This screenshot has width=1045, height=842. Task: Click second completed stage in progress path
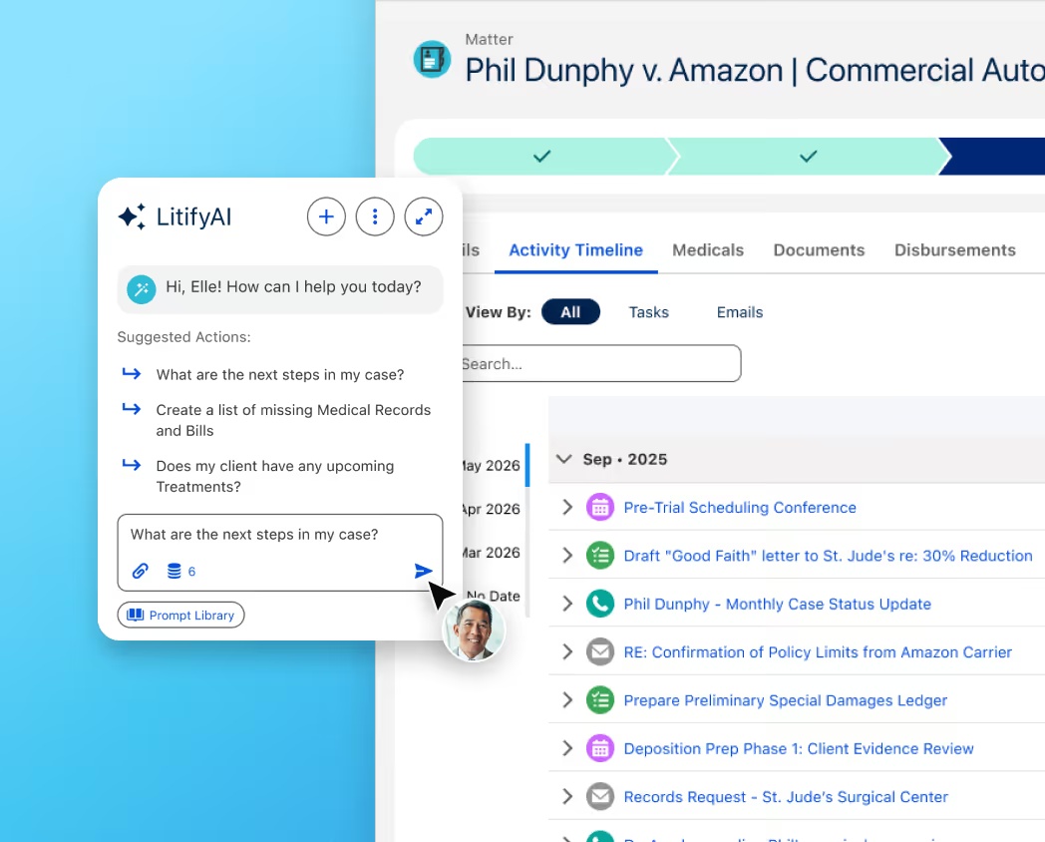coord(808,157)
